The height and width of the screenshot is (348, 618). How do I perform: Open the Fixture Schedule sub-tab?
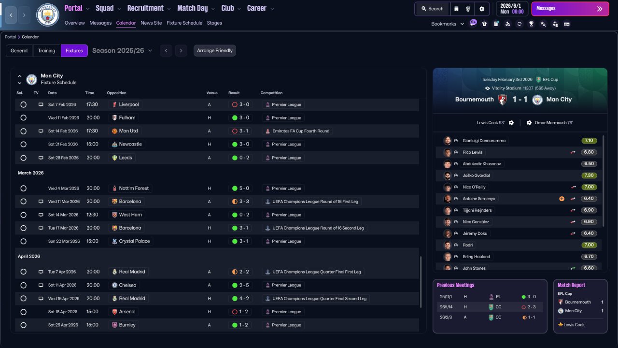point(184,23)
